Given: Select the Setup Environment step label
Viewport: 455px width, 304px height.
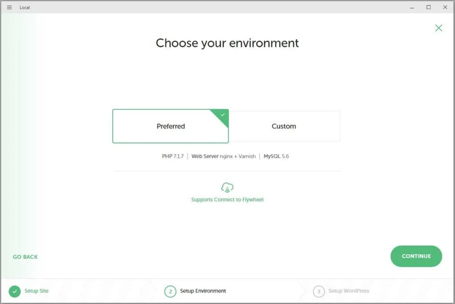Looking at the screenshot, I should [x=203, y=291].
